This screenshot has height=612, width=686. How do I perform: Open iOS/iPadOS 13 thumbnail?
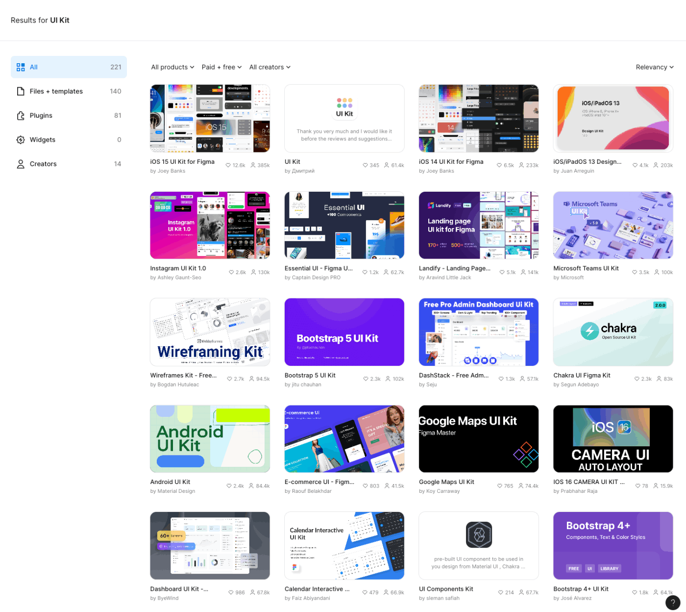click(x=613, y=118)
